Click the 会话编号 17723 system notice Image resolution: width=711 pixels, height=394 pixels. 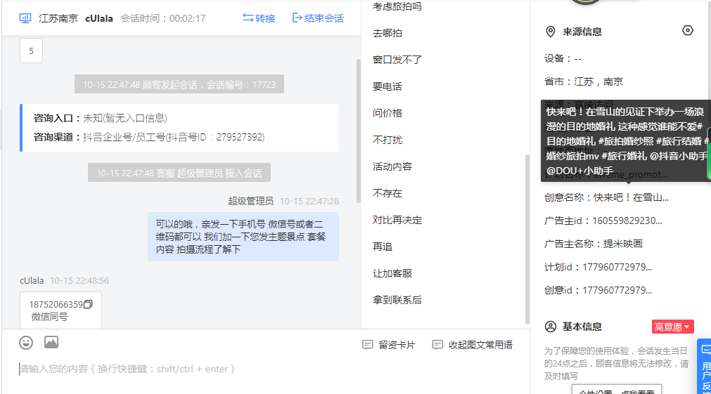[x=179, y=84]
